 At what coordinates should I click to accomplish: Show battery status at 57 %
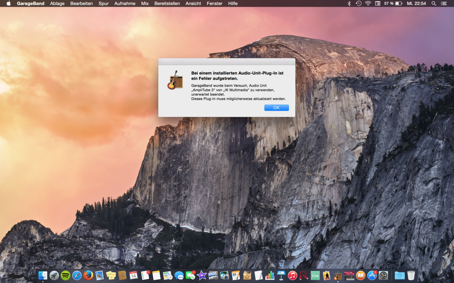coord(393,4)
